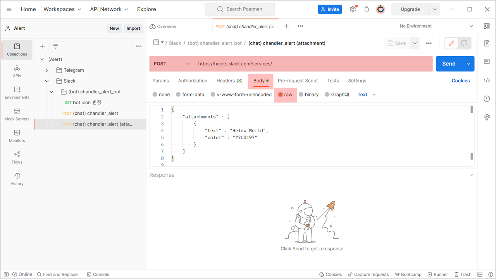
Task: Open the Cookies link
Action: [461, 81]
